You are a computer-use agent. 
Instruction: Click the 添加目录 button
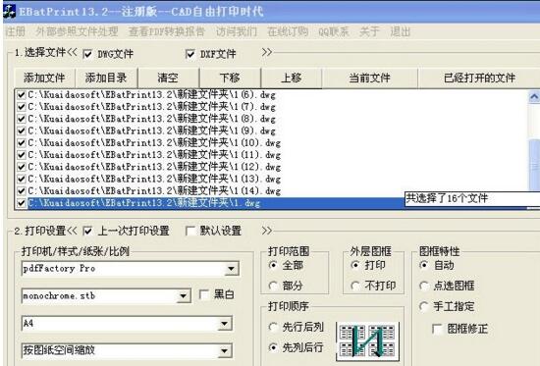pyautogui.click(x=106, y=78)
